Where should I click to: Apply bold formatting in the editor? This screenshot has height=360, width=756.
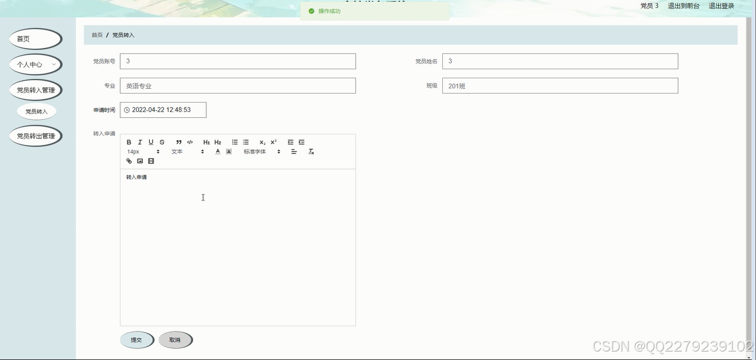(129, 142)
